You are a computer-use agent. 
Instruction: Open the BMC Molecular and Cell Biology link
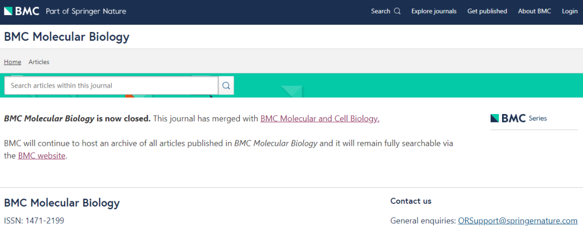click(x=320, y=118)
